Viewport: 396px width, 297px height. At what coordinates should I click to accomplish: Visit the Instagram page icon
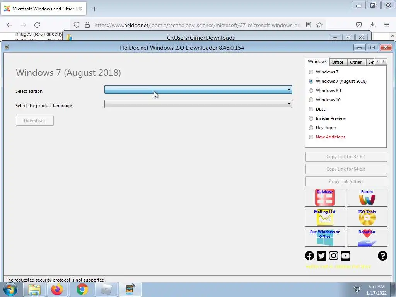click(x=333, y=256)
